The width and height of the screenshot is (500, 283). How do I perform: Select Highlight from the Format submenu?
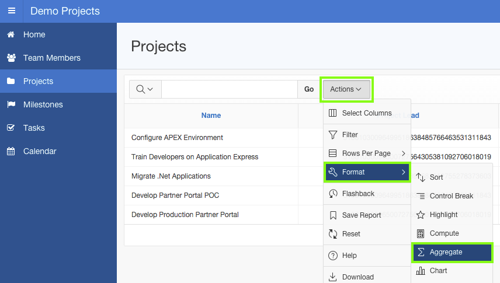[443, 215]
